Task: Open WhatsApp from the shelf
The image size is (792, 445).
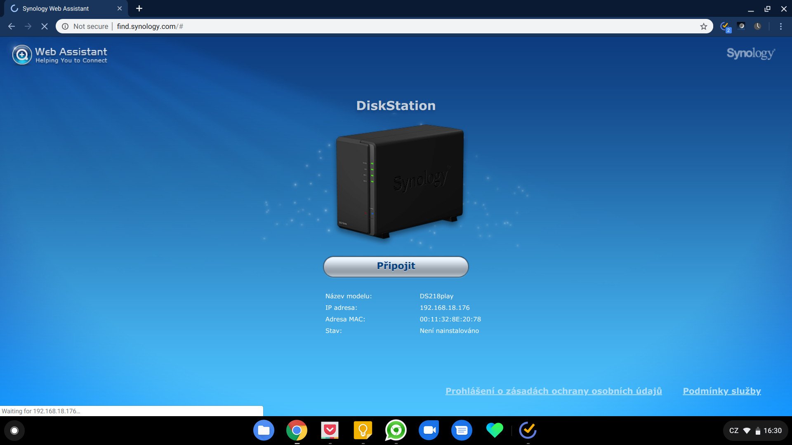Action: tap(396, 431)
